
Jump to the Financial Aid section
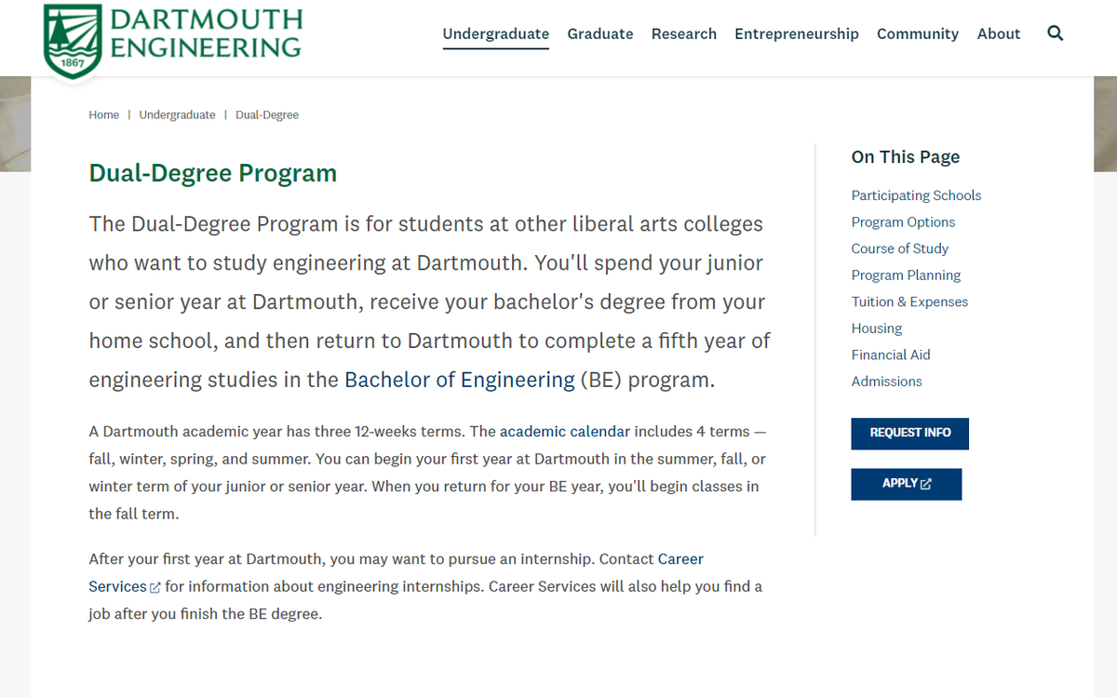[891, 355]
